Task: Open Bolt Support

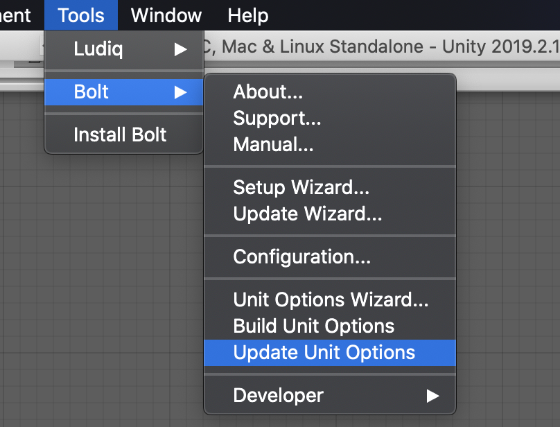Action: [x=277, y=118]
